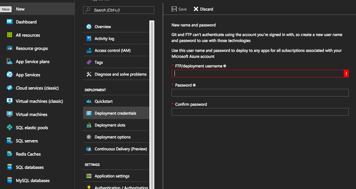
Task: Click the Overview globe icon
Action: 89,26
